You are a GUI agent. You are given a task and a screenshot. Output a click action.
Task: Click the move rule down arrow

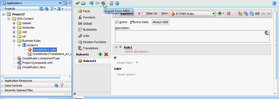tap(269, 13)
